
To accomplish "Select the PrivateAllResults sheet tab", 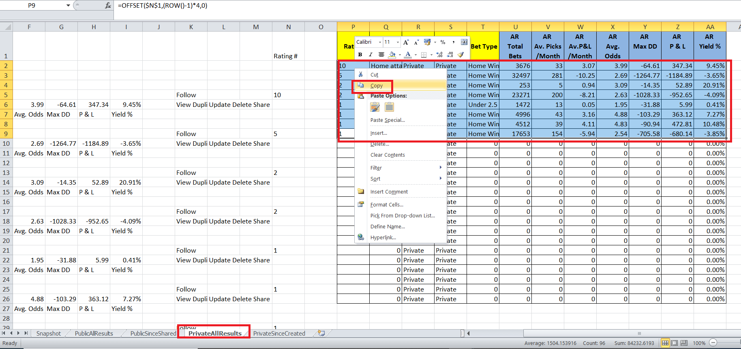I will (215, 334).
